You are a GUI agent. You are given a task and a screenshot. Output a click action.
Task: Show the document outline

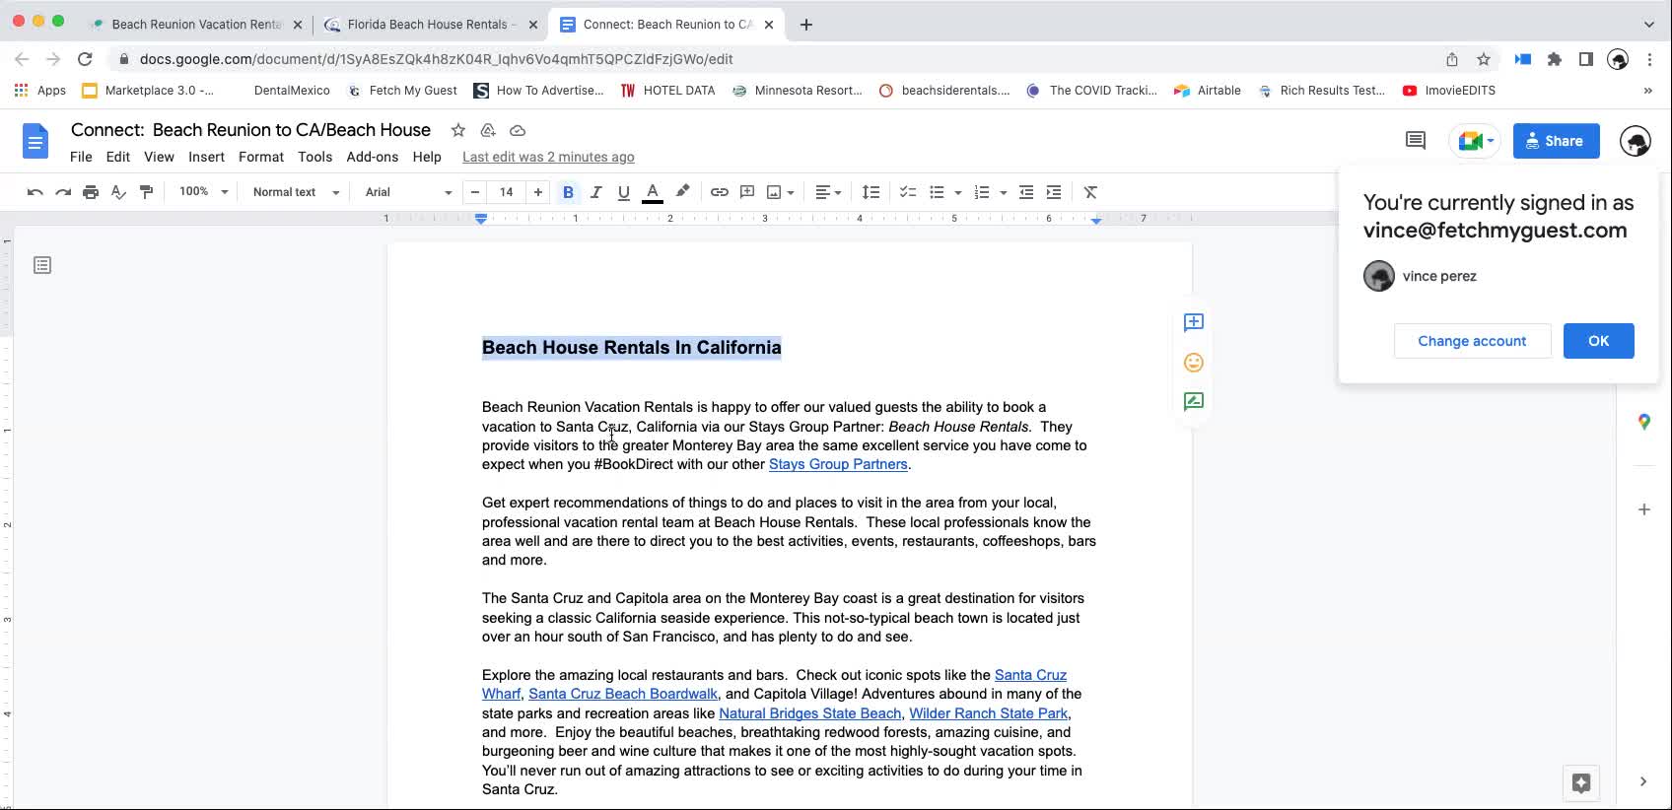pyautogui.click(x=42, y=265)
